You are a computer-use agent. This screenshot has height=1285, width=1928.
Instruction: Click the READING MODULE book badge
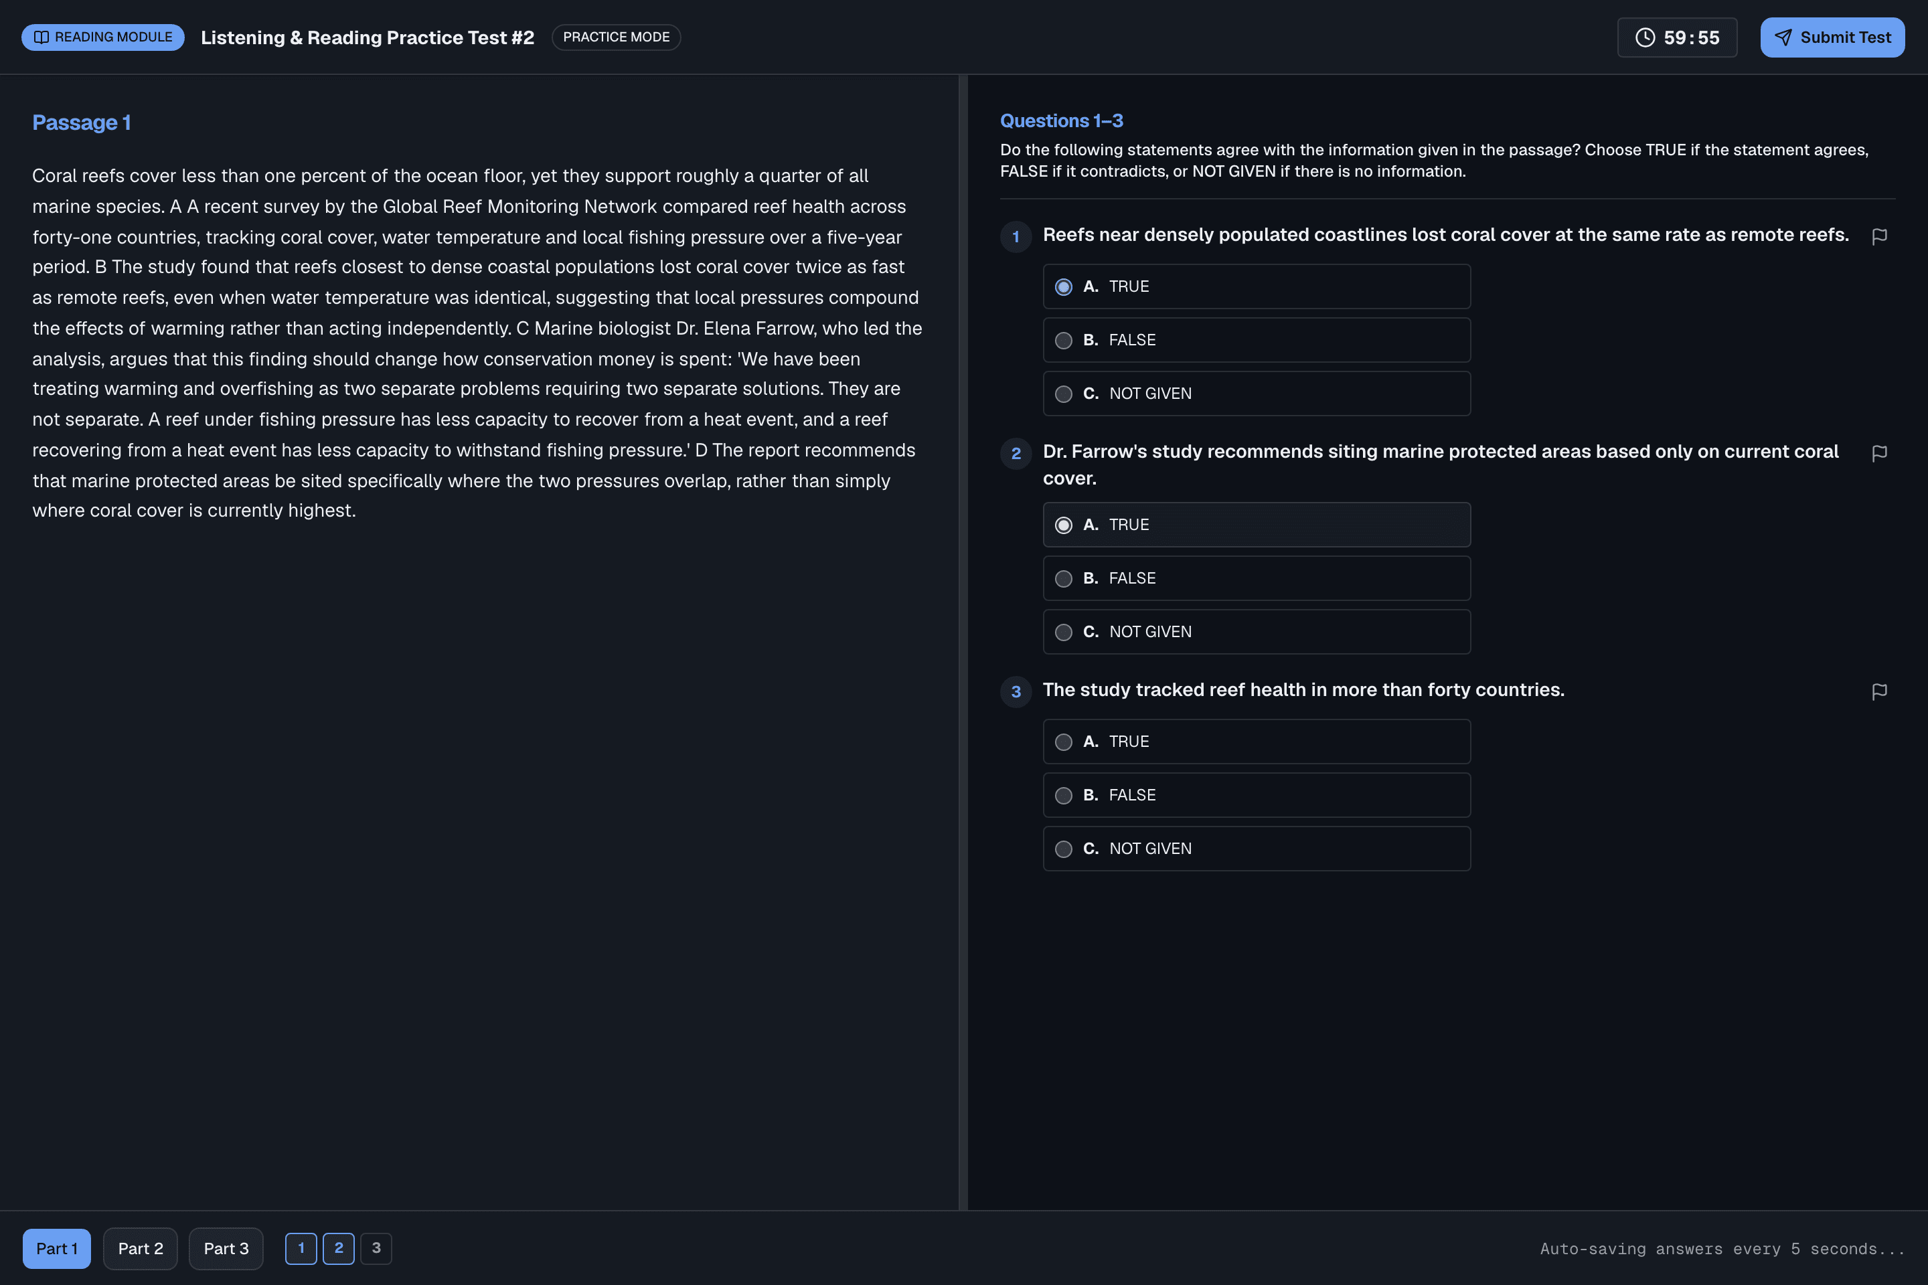point(102,37)
